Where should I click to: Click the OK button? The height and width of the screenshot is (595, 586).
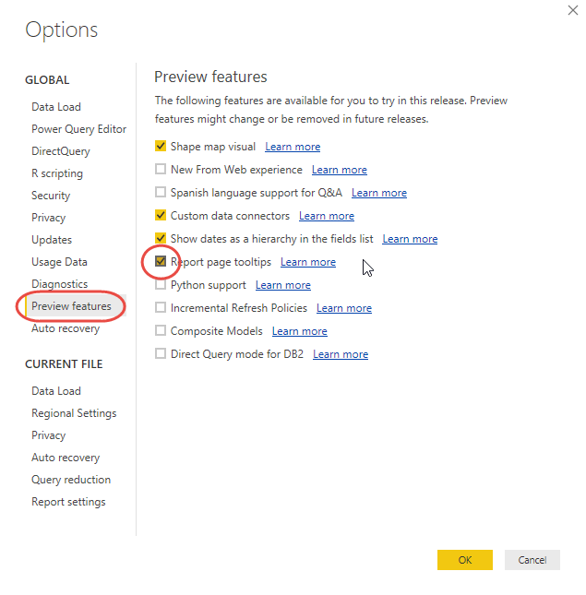(464, 560)
